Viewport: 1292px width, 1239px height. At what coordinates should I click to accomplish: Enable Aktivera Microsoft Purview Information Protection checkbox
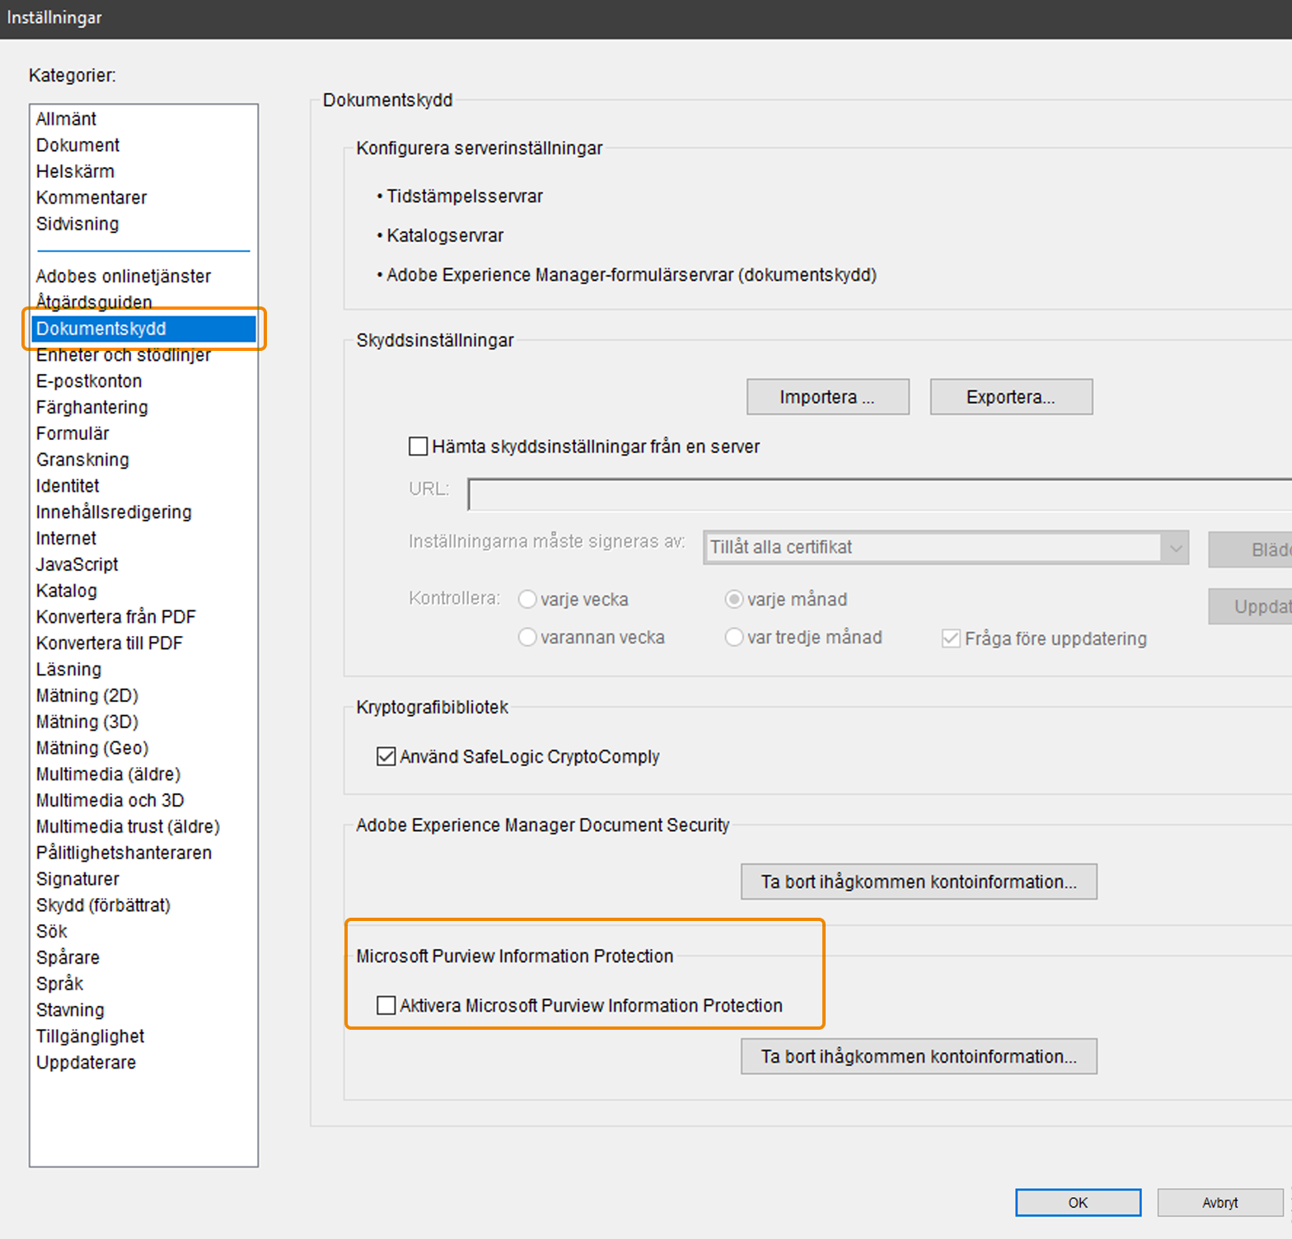pyautogui.click(x=386, y=1005)
